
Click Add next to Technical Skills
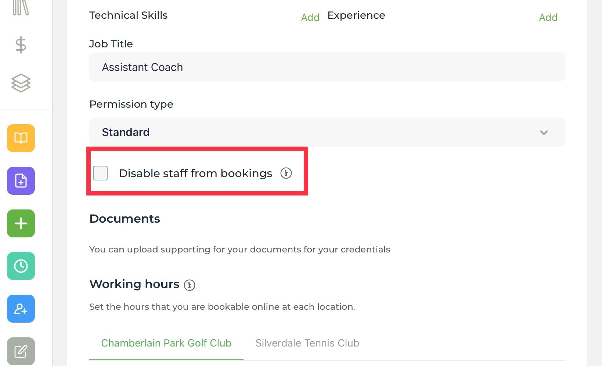(x=310, y=17)
